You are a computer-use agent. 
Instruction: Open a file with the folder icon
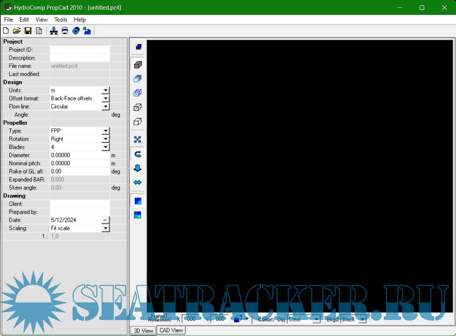[x=16, y=31]
